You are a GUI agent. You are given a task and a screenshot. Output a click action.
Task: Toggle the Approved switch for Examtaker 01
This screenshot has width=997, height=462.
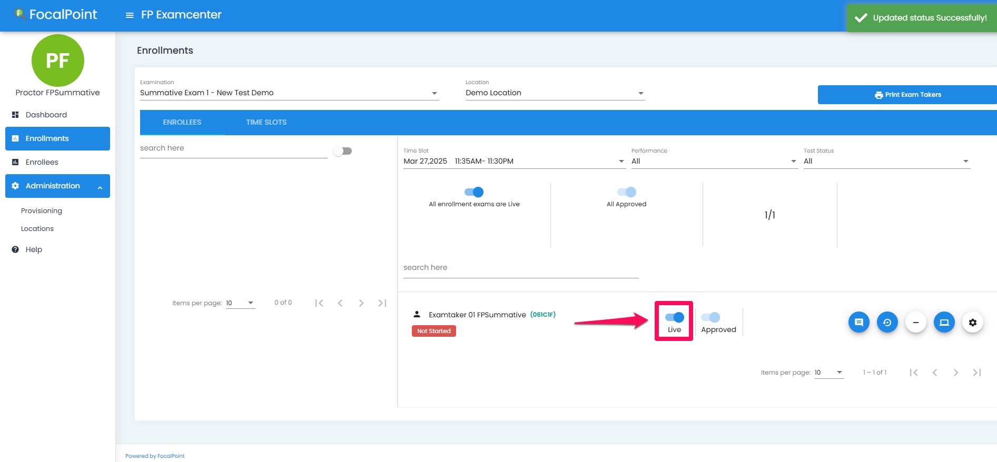coord(710,317)
